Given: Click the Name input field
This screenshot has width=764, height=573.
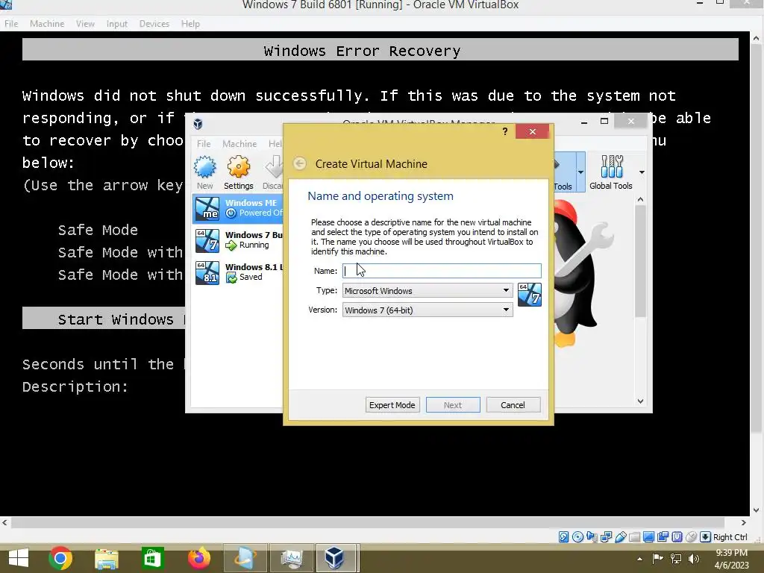Looking at the screenshot, I should point(442,271).
